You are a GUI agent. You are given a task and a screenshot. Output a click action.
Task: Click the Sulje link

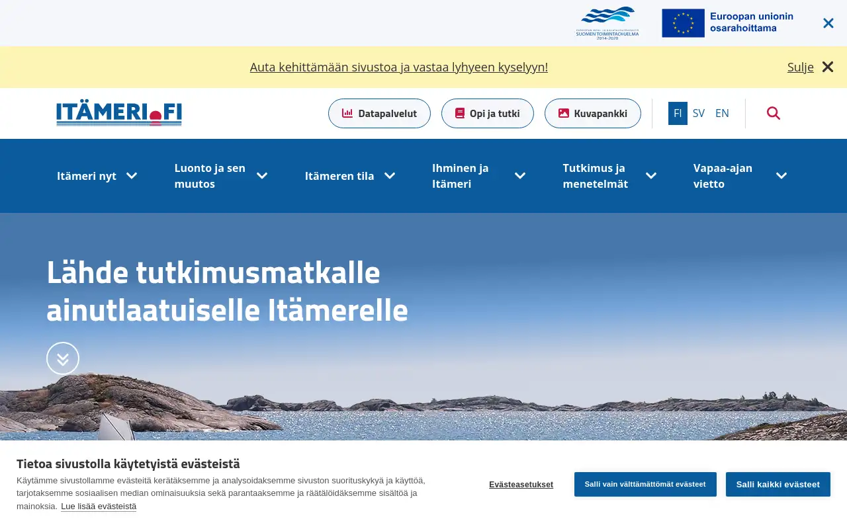tap(801, 67)
